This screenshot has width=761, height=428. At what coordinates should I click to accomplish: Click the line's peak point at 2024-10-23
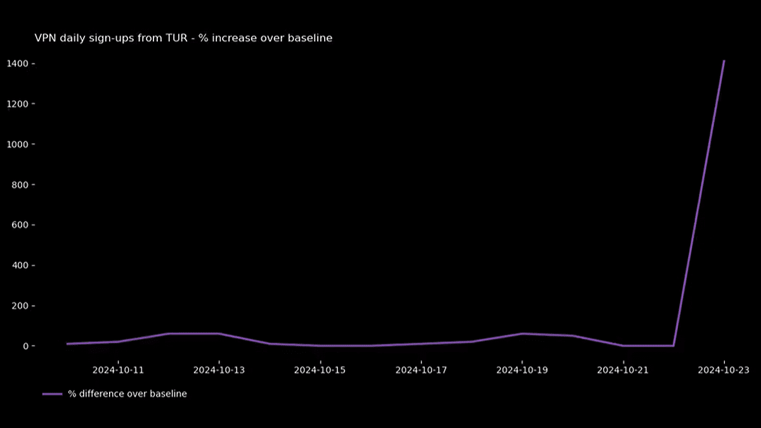point(724,61)
